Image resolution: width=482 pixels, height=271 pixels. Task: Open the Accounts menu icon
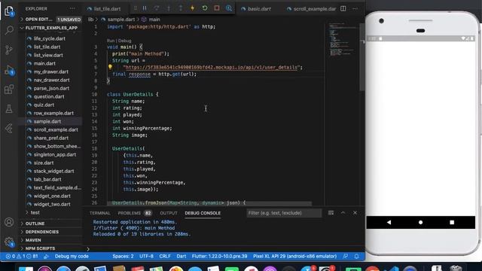[x=9, y=222]
